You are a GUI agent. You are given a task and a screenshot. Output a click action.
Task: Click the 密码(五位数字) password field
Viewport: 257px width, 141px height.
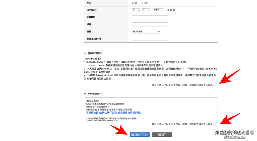coord(150,39)
